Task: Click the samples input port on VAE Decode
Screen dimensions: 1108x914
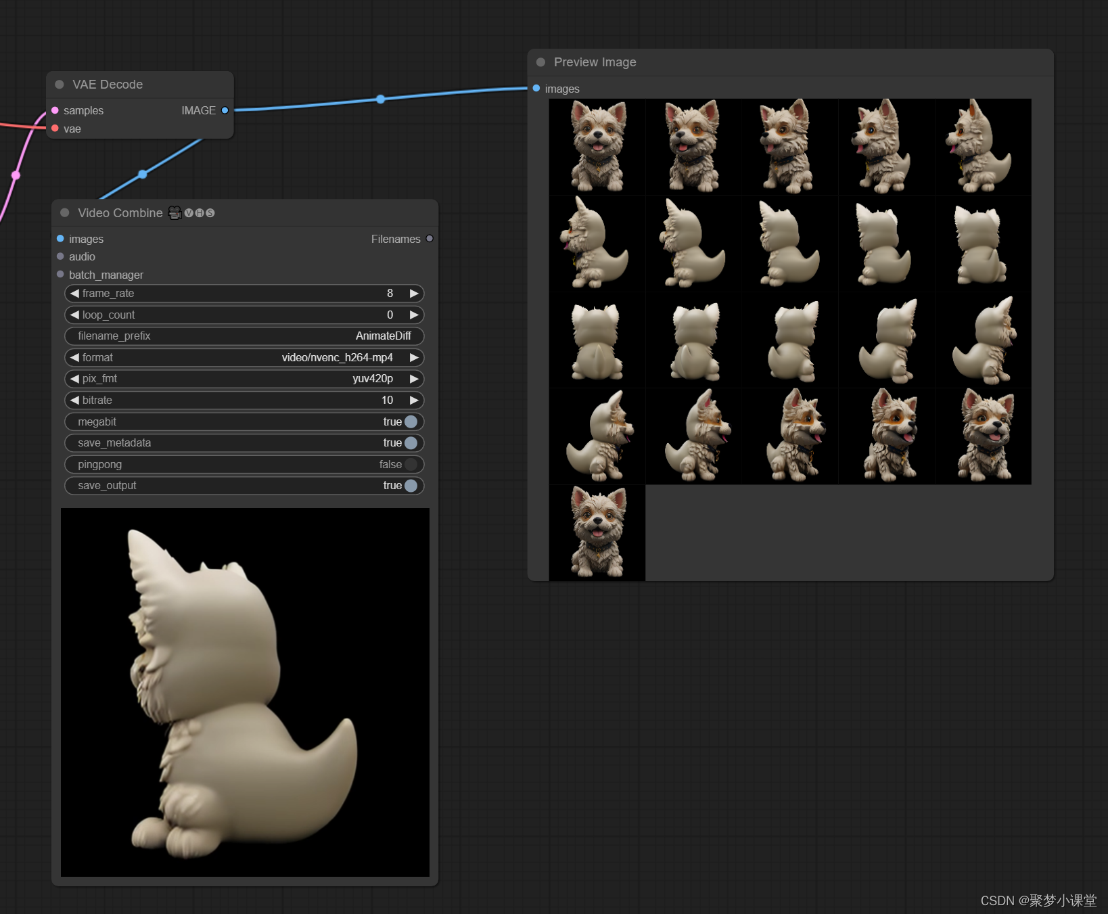Action: (55, 110)
